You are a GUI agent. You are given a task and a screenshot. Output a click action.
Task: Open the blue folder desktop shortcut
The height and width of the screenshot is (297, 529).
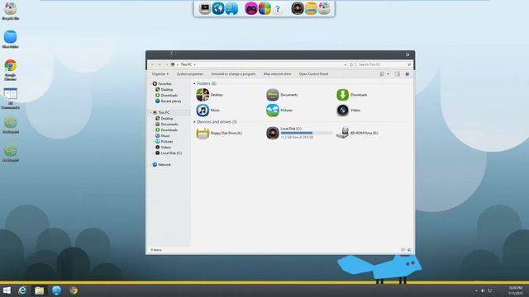[11, 39]
